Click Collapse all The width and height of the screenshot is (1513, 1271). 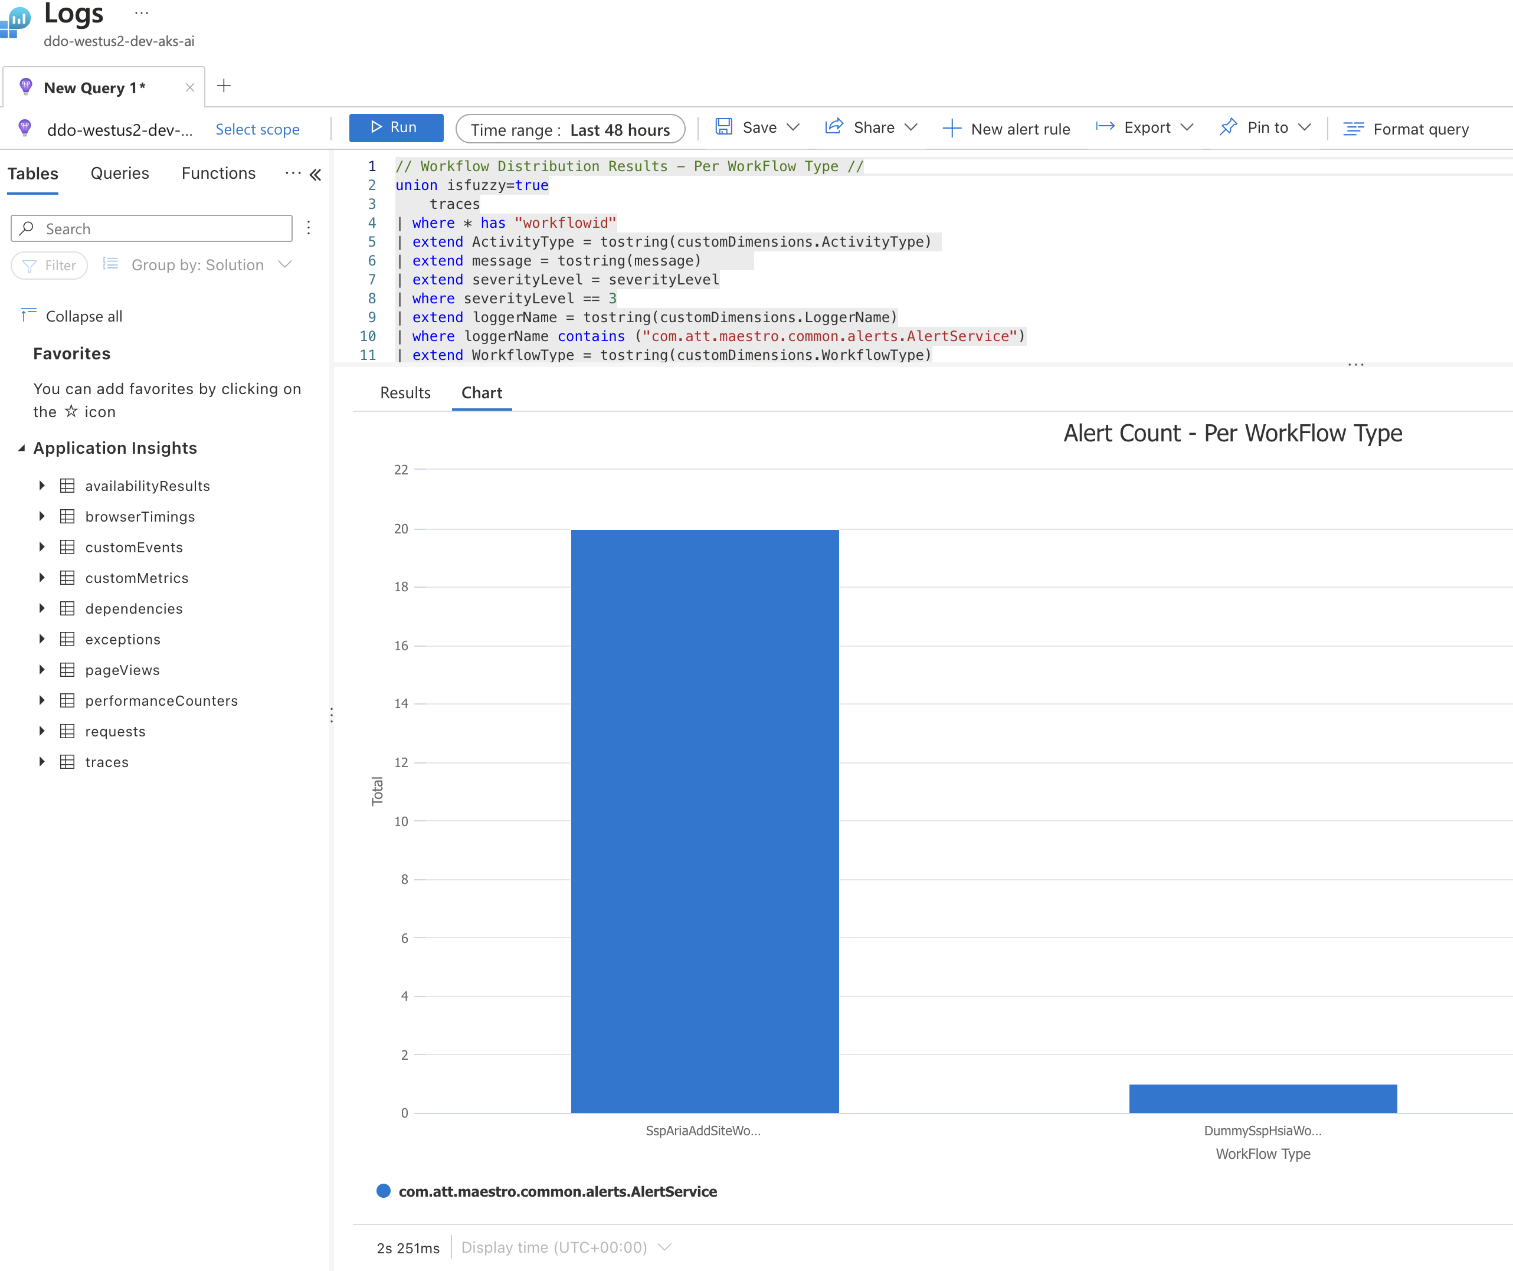[84, 316]
